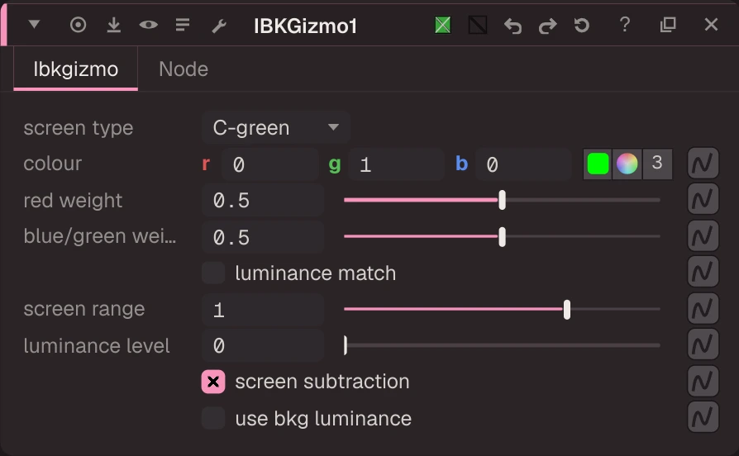Click the use bkg luminance animation curve button
Image resolution: width=739 pixels, height=456 pixels.
[703, 417]
